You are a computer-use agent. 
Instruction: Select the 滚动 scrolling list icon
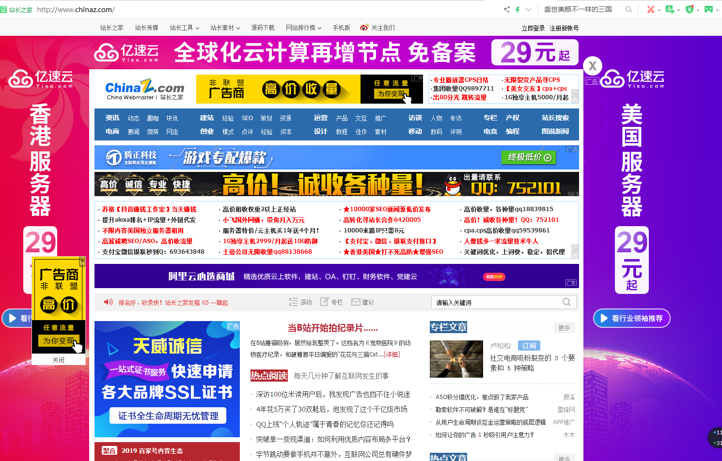(x=294, y=301)
